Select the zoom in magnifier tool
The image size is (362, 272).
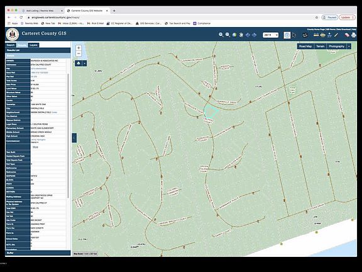click(221, 35)
